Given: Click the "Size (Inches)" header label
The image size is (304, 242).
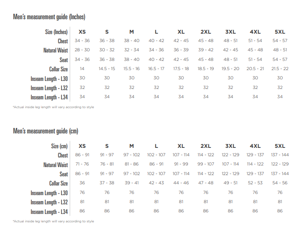Looking at the screenshot, I should tap(56, 32).
